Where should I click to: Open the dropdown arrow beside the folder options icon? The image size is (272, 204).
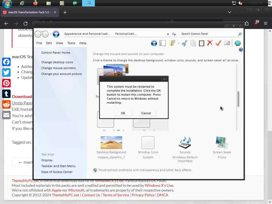click(x=178, y=43)
